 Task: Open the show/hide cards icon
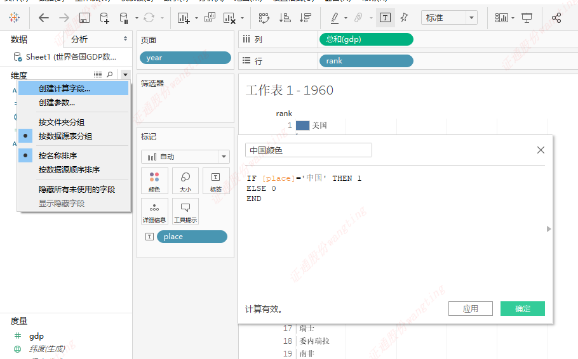pyautogui.click(x=501, y=18)
